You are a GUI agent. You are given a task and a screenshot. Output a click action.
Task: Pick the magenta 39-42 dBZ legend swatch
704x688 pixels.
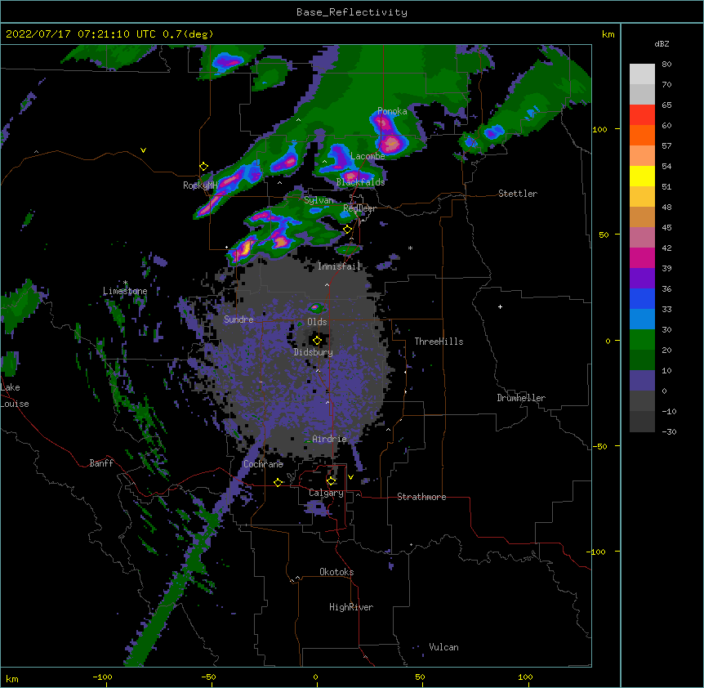point(642,257)
